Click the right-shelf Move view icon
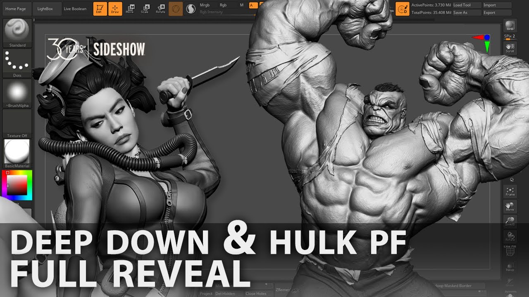 pyautogui.click(x=510, y=207)
